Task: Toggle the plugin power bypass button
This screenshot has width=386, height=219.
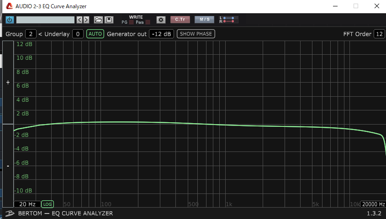Action: coord(10,20)
